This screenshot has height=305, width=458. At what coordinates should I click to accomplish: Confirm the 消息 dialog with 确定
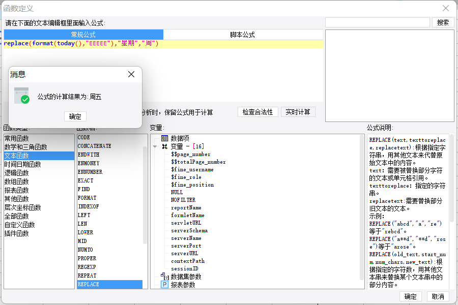point(75,116)
